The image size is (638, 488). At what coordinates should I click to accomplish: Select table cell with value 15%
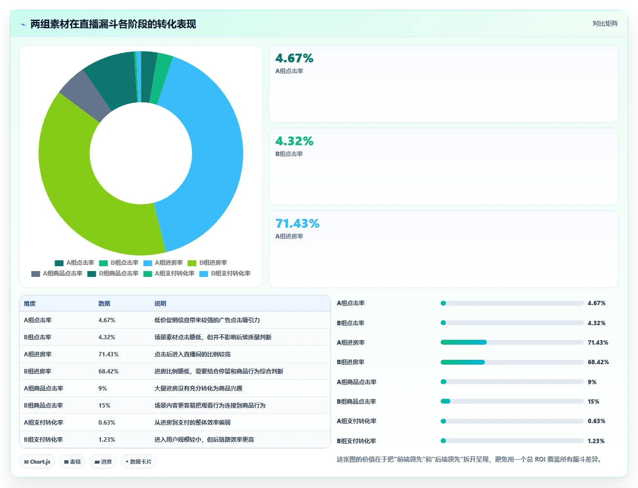(x=104, y=406)
